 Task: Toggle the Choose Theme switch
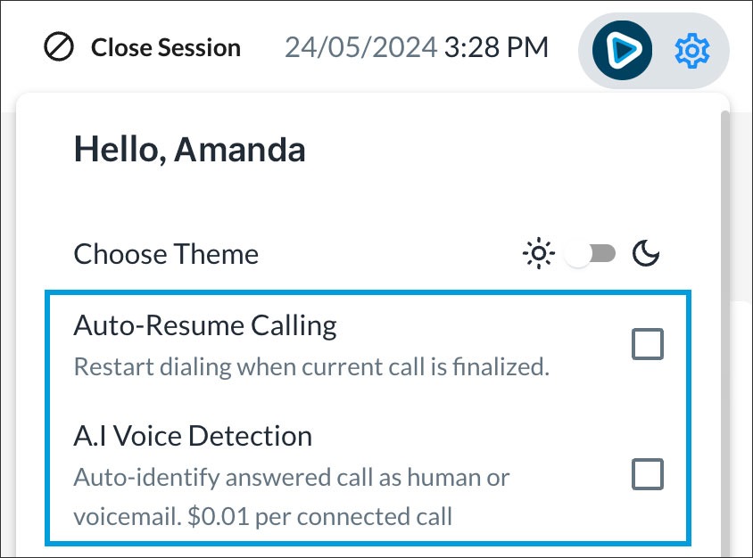click(592, 255)
